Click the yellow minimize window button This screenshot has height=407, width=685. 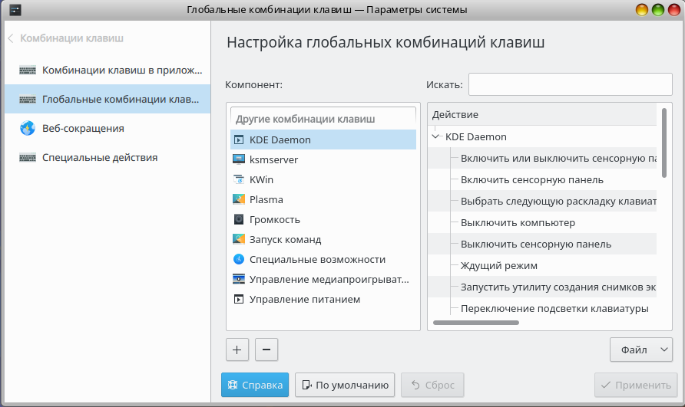[x=642, y=10]
